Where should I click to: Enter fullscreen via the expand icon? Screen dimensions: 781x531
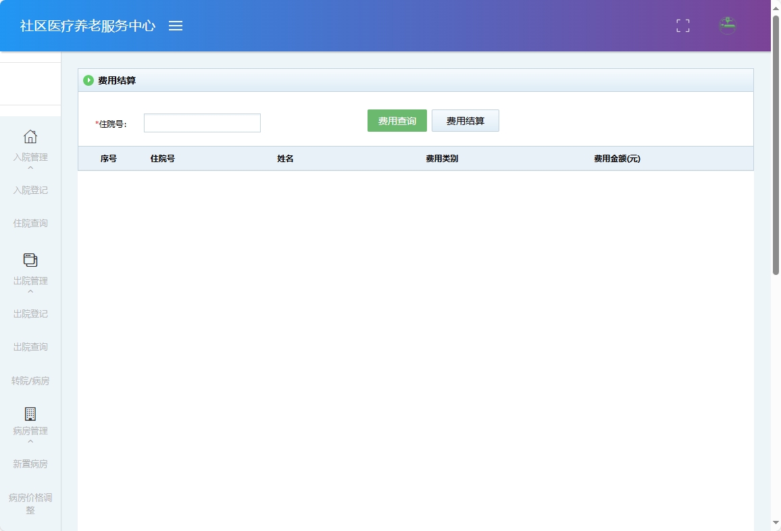coord(682,25)
